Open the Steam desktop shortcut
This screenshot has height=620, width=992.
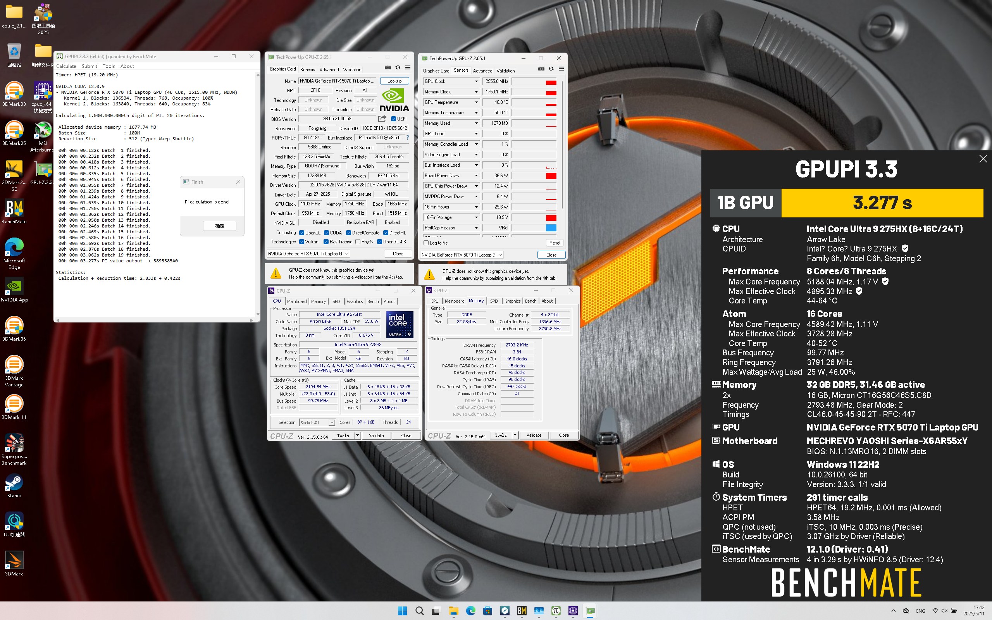14,486
